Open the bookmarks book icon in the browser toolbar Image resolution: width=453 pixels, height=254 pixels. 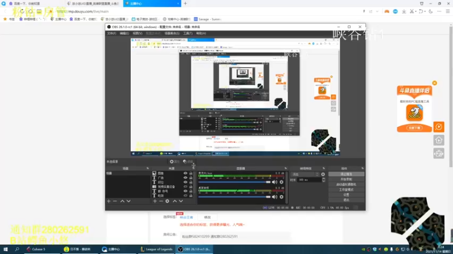(x=39, y=11)
